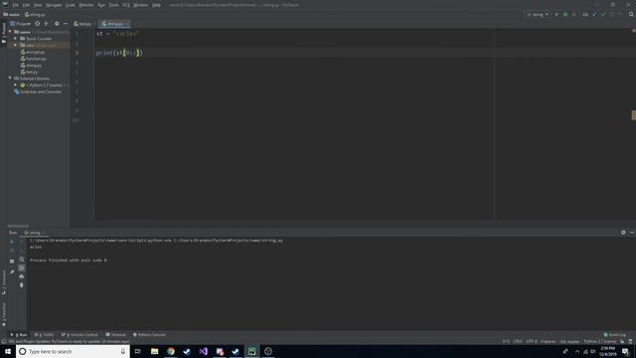Image resolution: width=636 pixels, height=358 pixels.
Task: Open the Navigate menu
Action: pyautogui.click(x=54, y=5)
